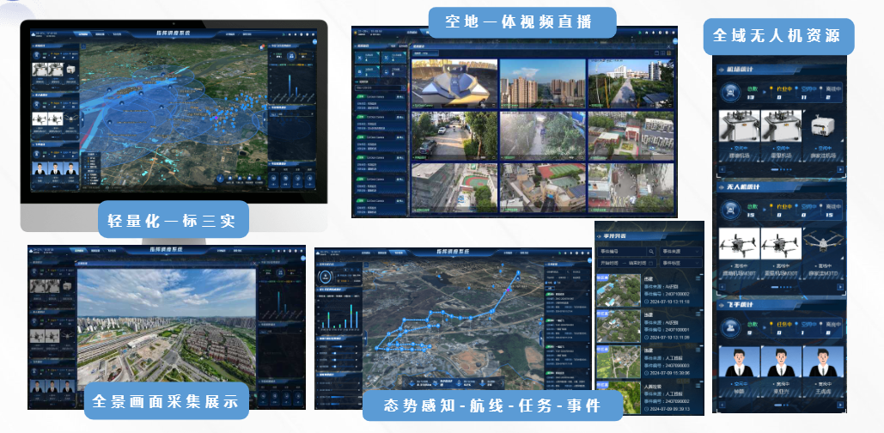The width and height of the screenshot is (884, 433).
Task: Select the first dock thumbnail in 机场统计
Action: (x=739, y=125)
